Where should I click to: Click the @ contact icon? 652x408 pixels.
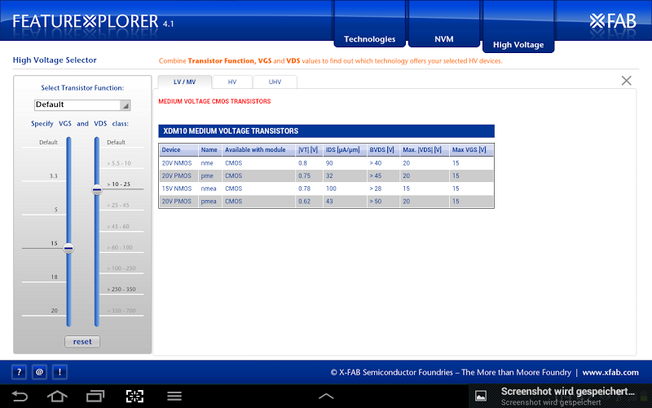click(x=39, y=372)
